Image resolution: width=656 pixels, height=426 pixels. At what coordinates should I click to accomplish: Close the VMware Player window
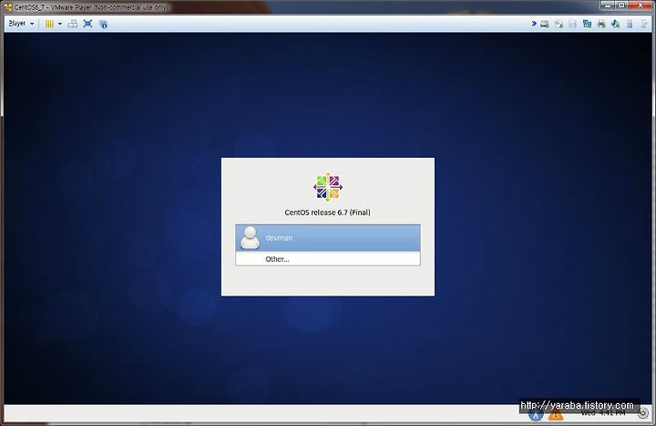click(x=641, y=5)
